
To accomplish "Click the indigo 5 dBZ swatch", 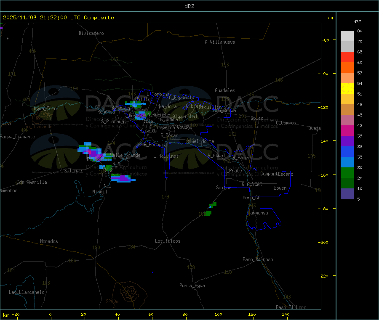I will (x=347, y=193).
